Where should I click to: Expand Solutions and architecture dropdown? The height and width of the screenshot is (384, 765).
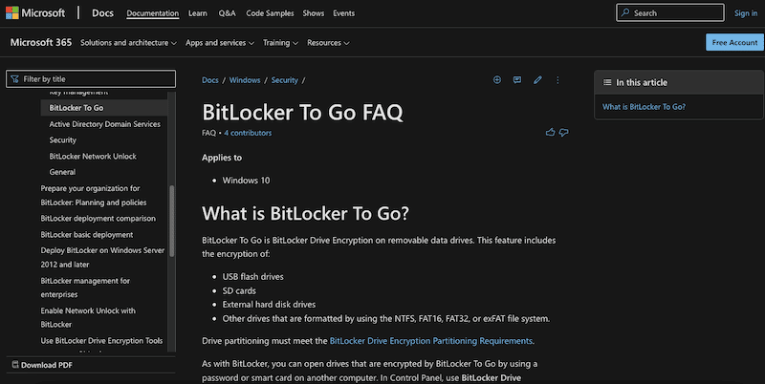[128, 43]
